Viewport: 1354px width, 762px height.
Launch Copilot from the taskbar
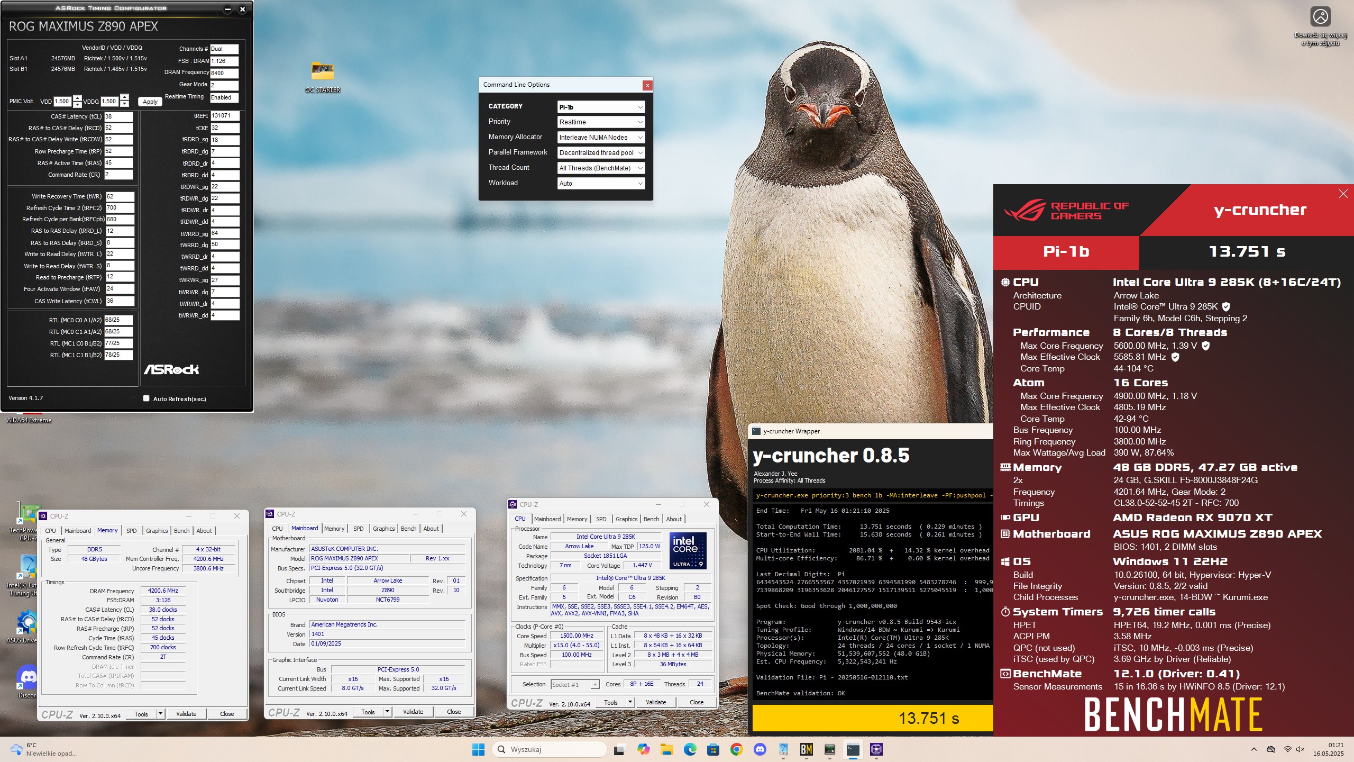pyautogui.click(x=643, y=749)
